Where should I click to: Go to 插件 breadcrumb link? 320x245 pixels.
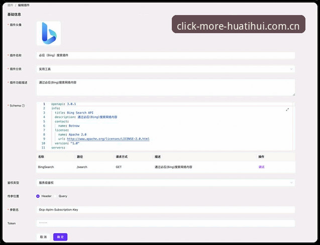pos(10,5)
